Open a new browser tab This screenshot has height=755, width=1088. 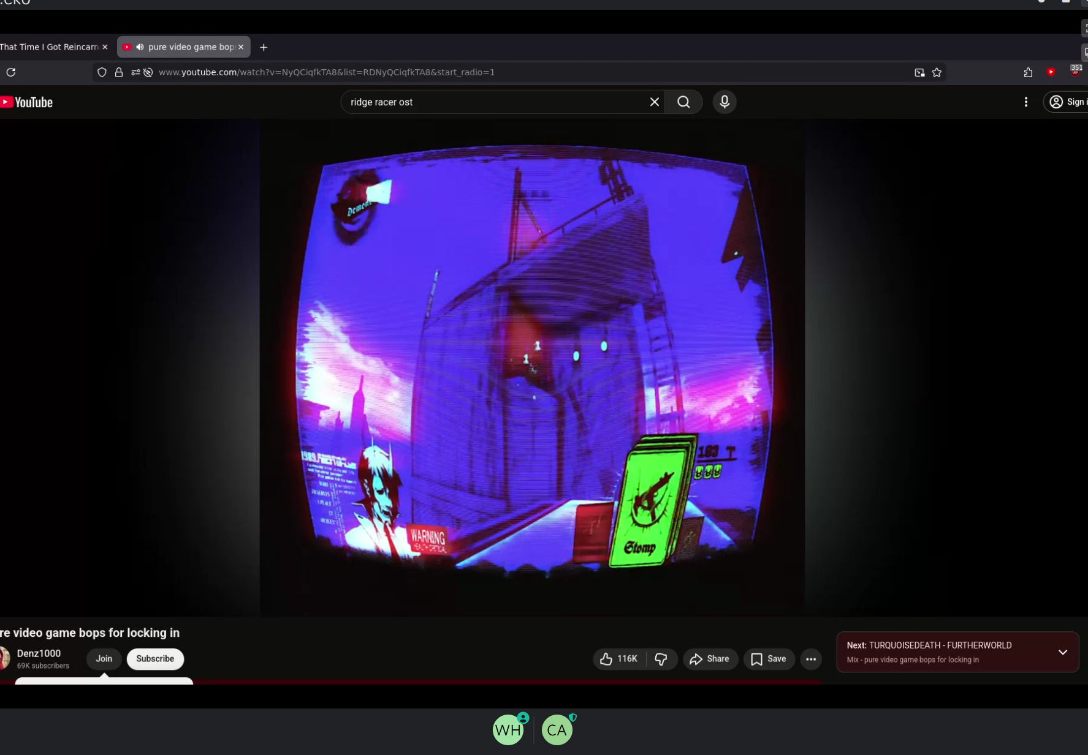pyautogui.click(x=264, y=47)
